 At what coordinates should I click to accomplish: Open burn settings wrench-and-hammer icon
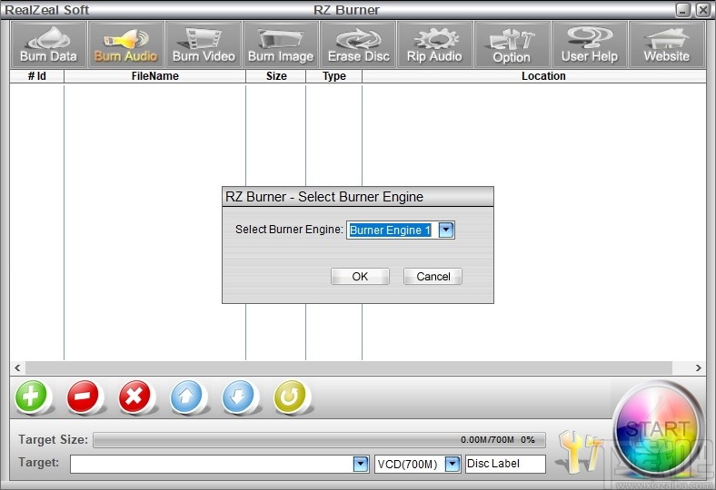click(x=580, y=451)
